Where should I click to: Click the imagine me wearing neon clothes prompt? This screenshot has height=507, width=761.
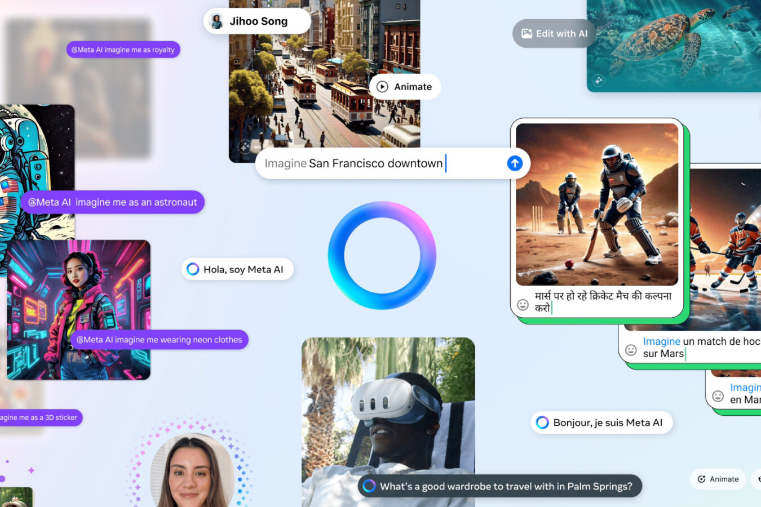point(159,340)
